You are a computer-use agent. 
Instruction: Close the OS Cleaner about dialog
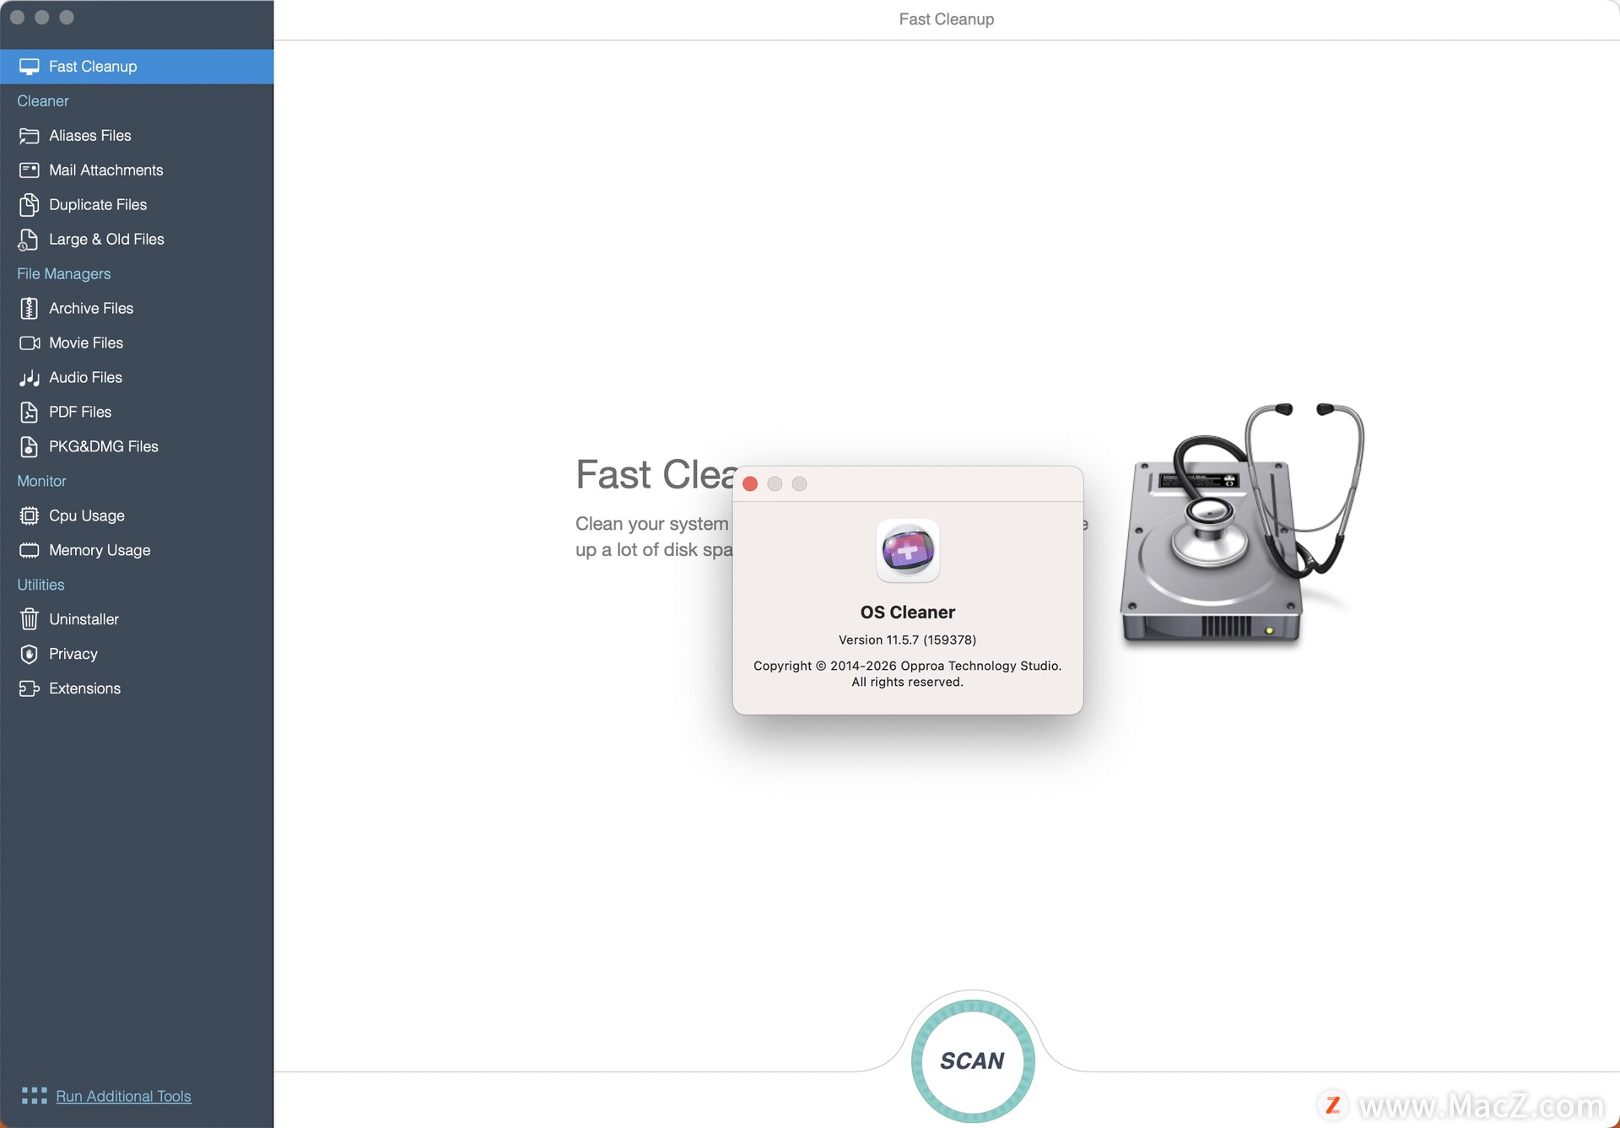click(750, 483)
